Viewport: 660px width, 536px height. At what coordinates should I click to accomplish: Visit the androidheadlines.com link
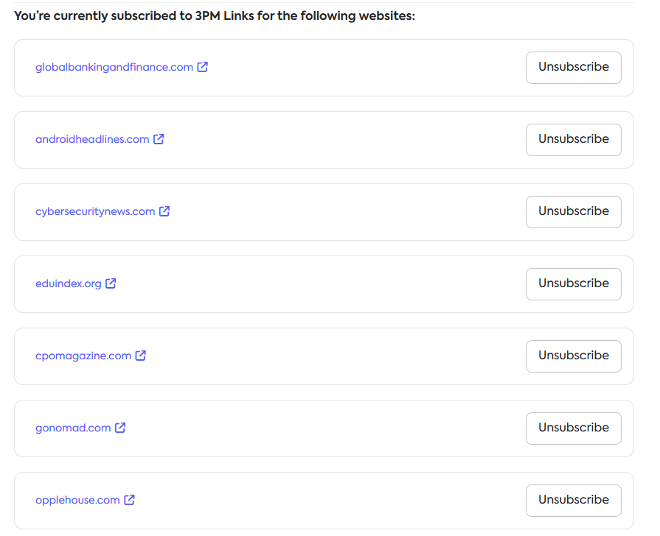[92, 139]
